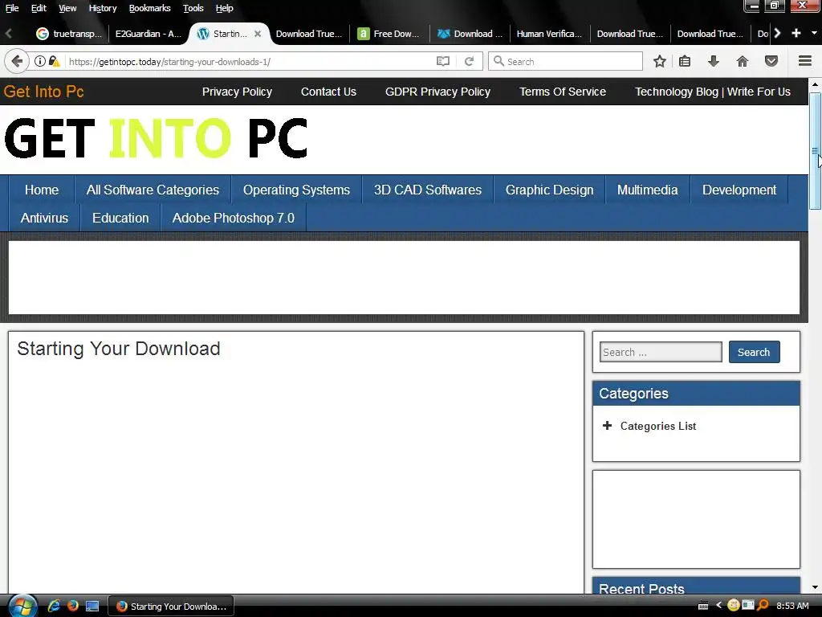Close the Starting Your Downloads tab

click(x=258, y=34)
